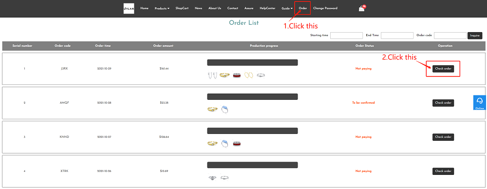
Task: Click the Order List page heading
Action: tap(244, 23)
